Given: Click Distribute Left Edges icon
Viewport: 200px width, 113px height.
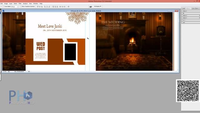Looking at the screenshot, I should pyautogui.click(x=60, y=7).
